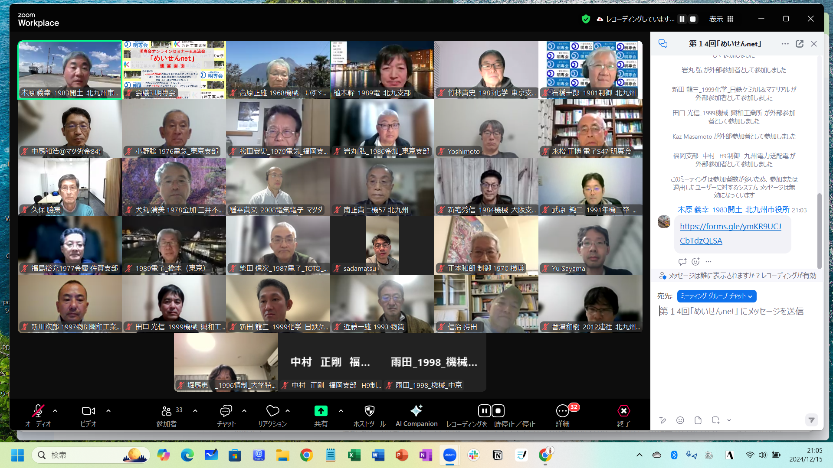The width and height of the screenshot is (833, 468).
Task: Expand participants options arrow
Action: (x=195, y=411)
